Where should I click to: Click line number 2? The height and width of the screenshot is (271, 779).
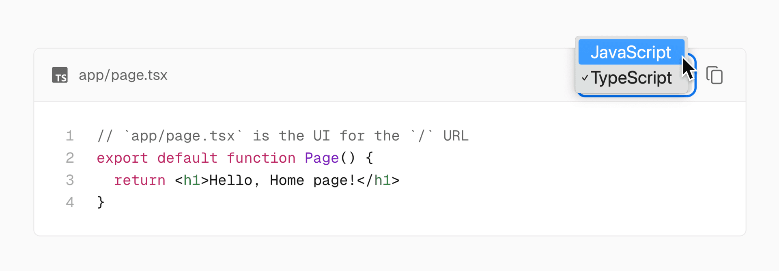coord(70,158)
